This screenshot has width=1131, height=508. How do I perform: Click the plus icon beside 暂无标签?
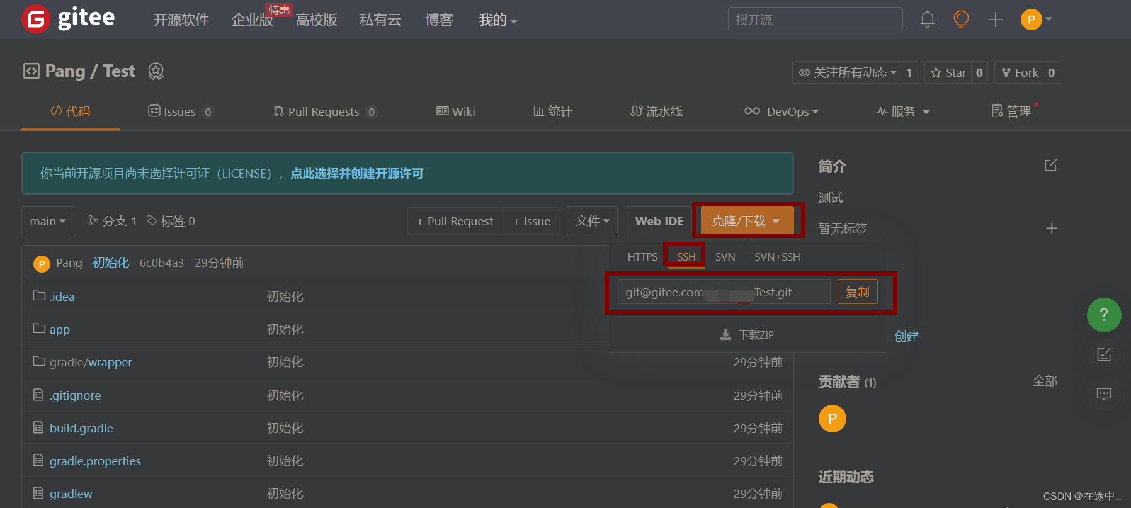coord(1052,228)
